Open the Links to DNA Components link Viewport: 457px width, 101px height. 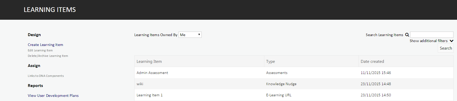click(x=46, y=76)
